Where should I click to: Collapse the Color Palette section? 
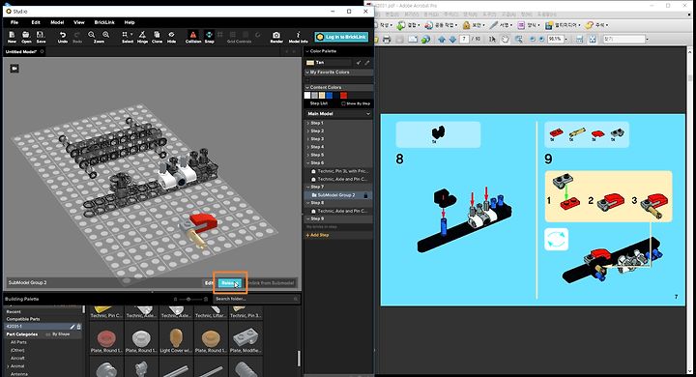point(307,51)
